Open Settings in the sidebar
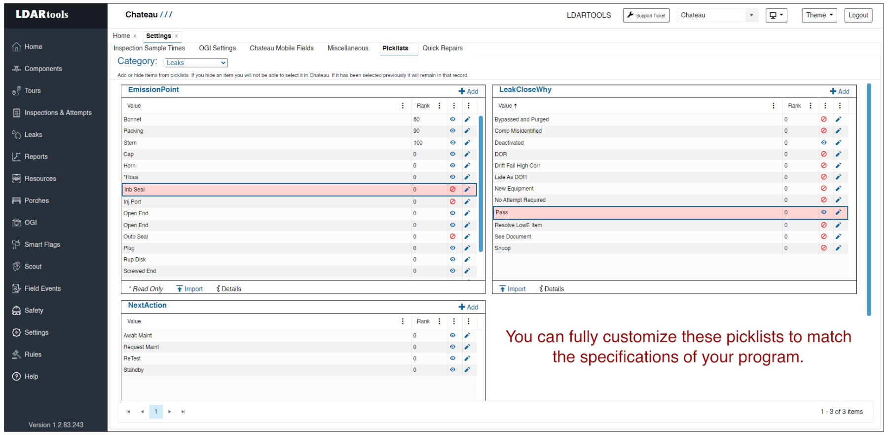The height and width of the screenshot is (435, 888). 30,332
